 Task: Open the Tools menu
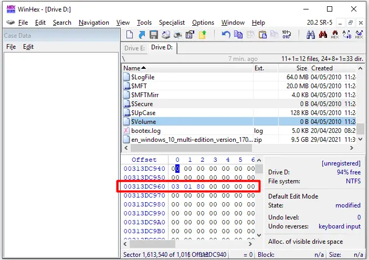pyautogui.click(x=144, y=23)
